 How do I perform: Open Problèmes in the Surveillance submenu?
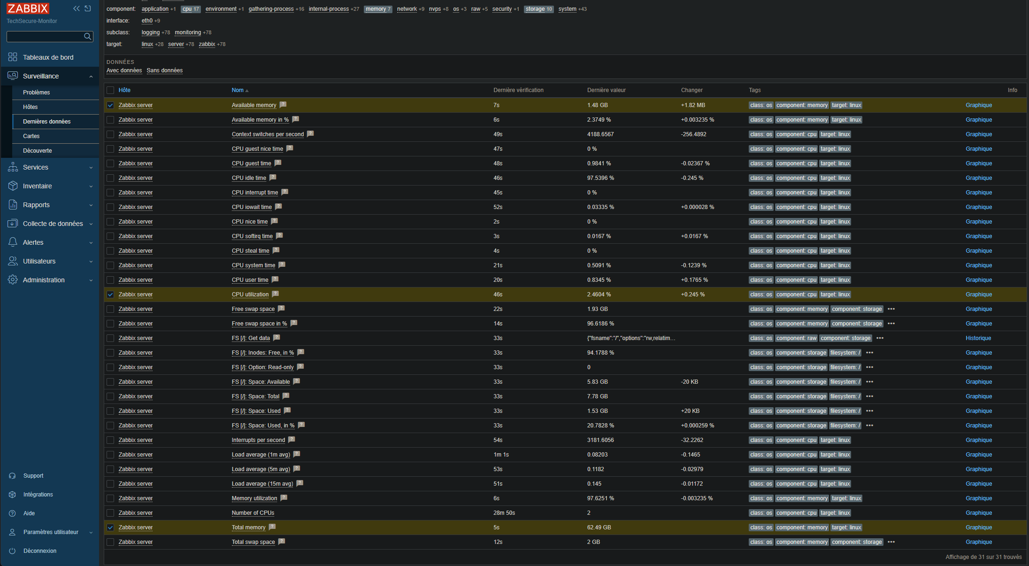pos(37,93)
